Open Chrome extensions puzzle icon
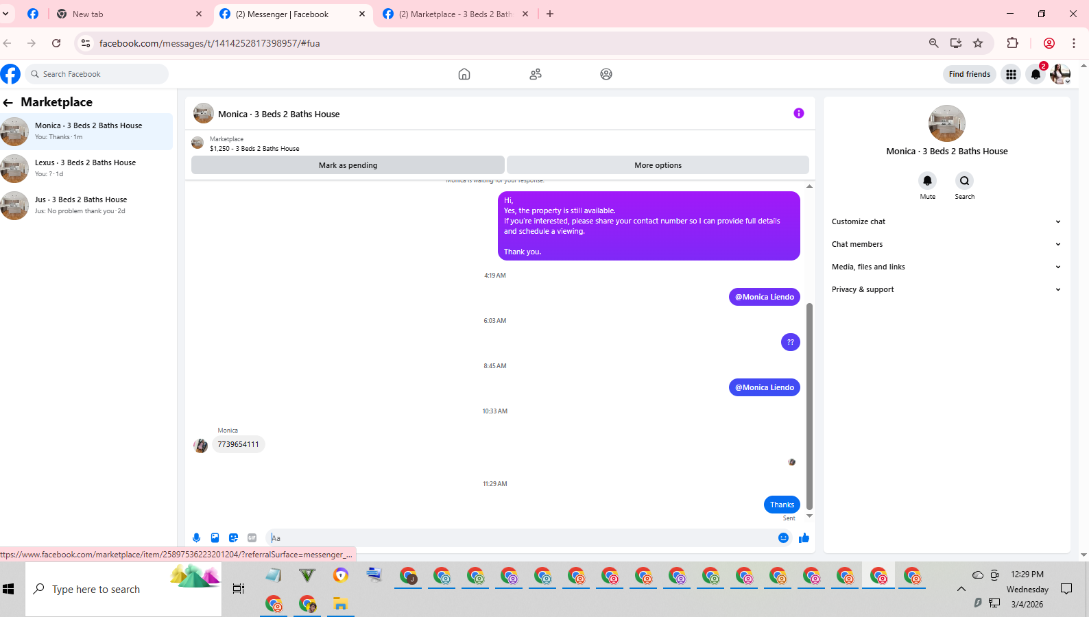The height and width of the screenshot is (617, 1089). point(1012,43)
